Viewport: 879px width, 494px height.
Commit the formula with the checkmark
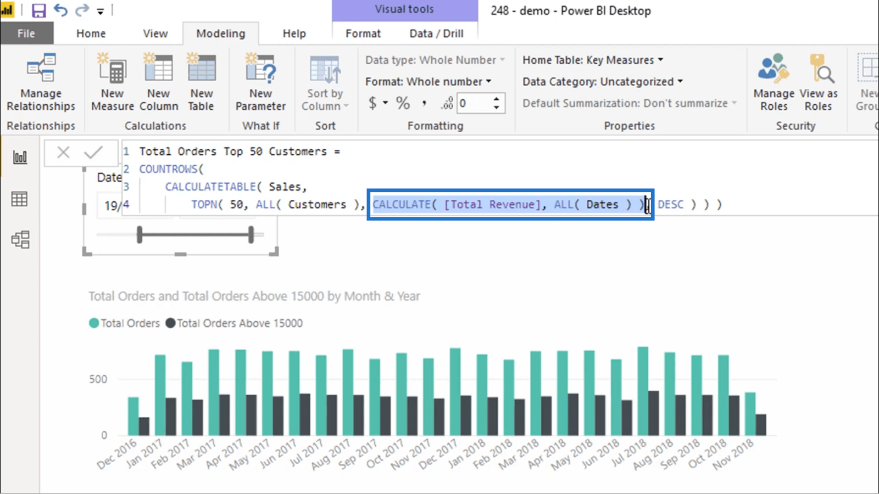point(93,152)
